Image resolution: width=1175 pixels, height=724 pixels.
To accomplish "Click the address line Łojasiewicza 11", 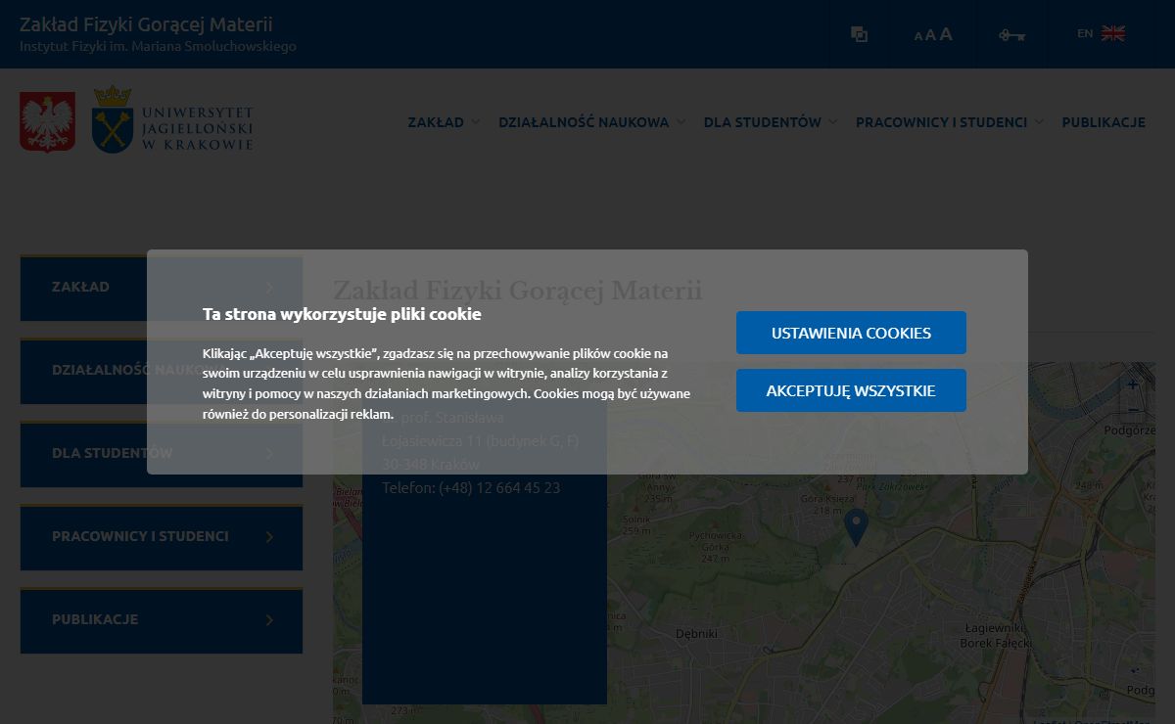I will click(480, 441).
